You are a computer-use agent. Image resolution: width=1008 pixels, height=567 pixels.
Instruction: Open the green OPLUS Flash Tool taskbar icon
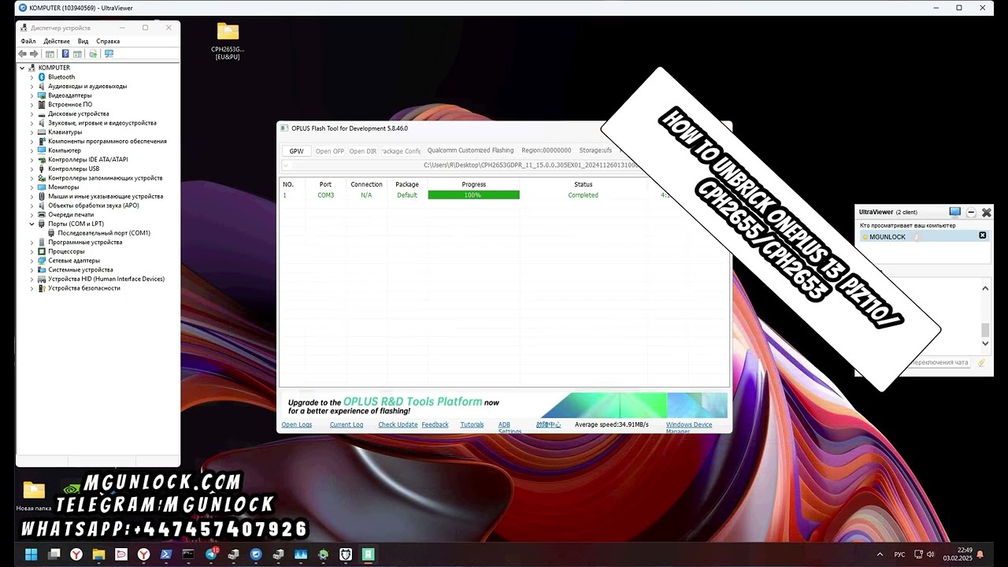367,554
